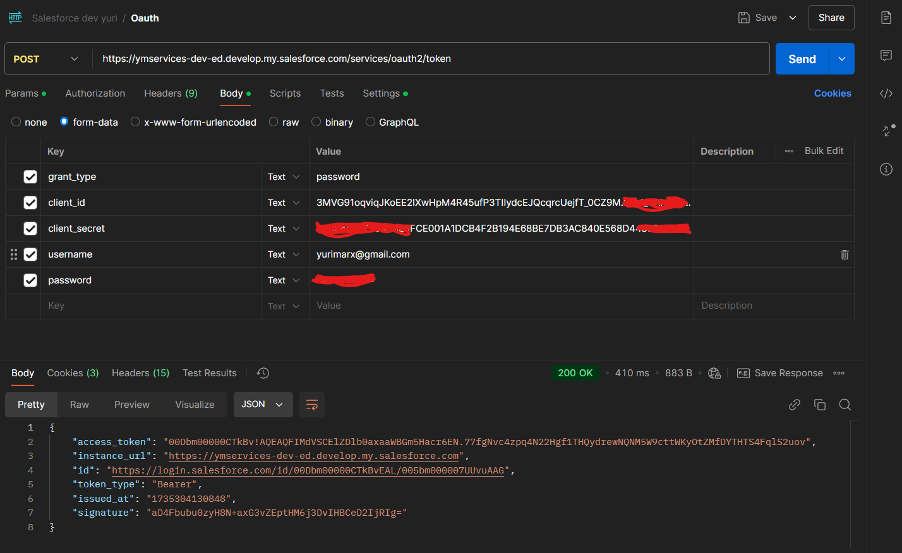Open the Cookies link
The height and width of the screenshot is (553, 902).
833,93
